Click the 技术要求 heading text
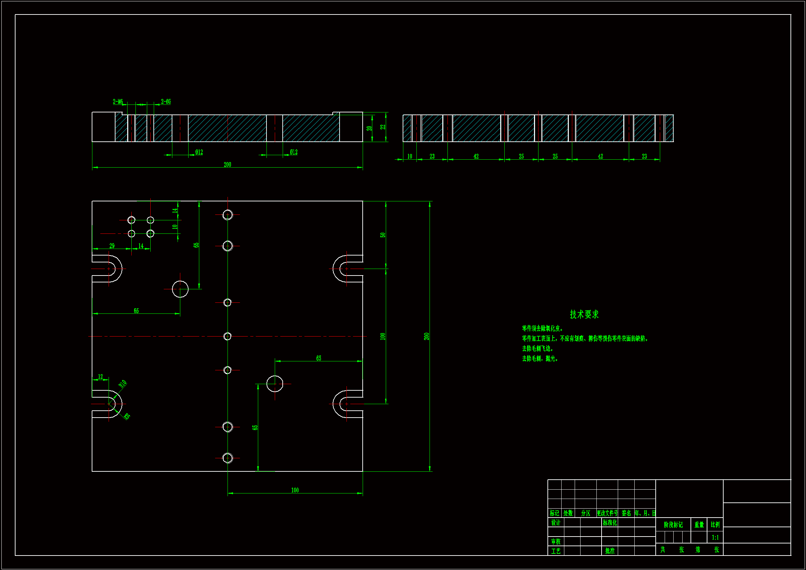Viewport: 806px width, 570px height. tap(584, 314)
